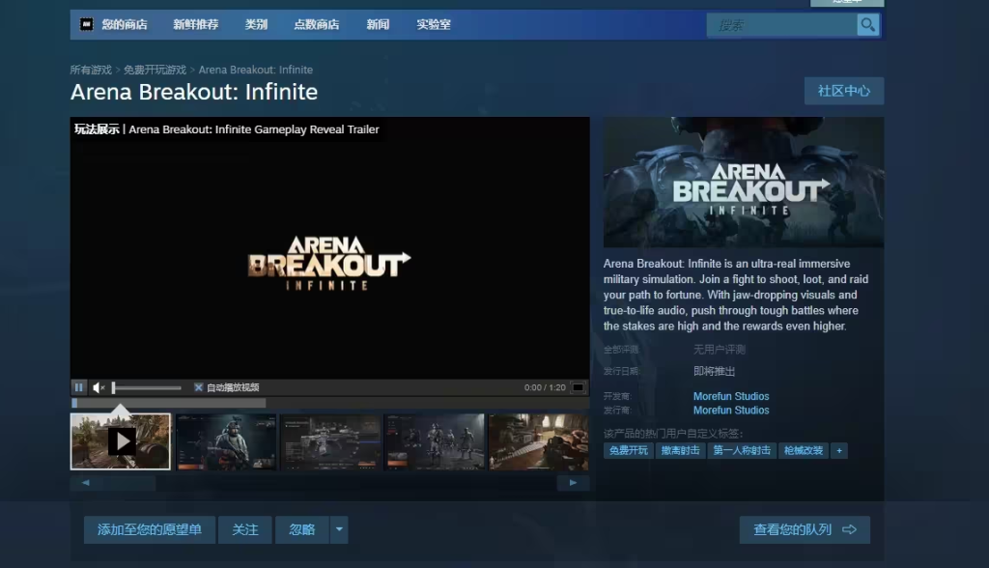Click the 无用户评测 reviews text
Image resolution: width=989 pixels, height=568 pixels.
pyautogui.click(x=720, y=350)
